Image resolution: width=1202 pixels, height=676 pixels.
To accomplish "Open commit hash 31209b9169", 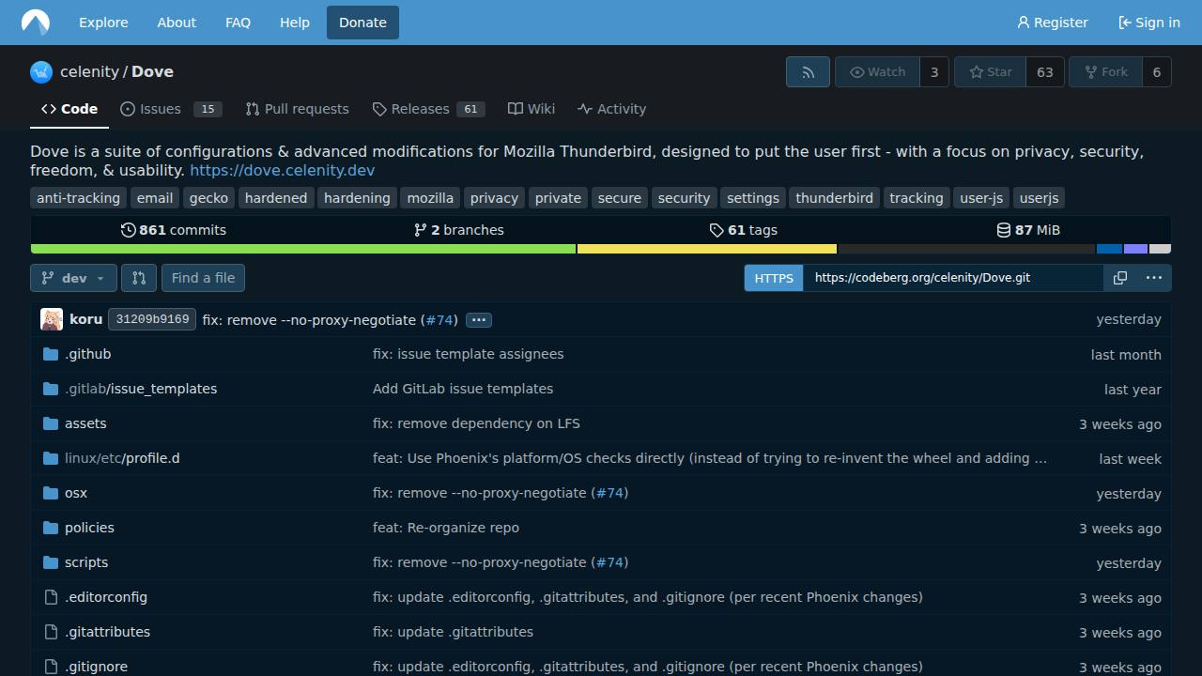I will (152, 319).
